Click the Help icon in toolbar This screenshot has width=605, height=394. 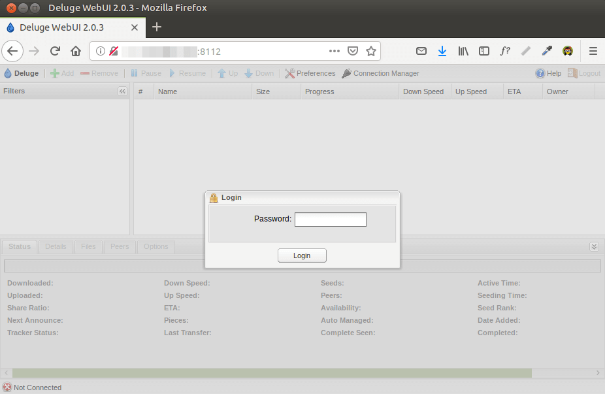[x=548, y=73]
